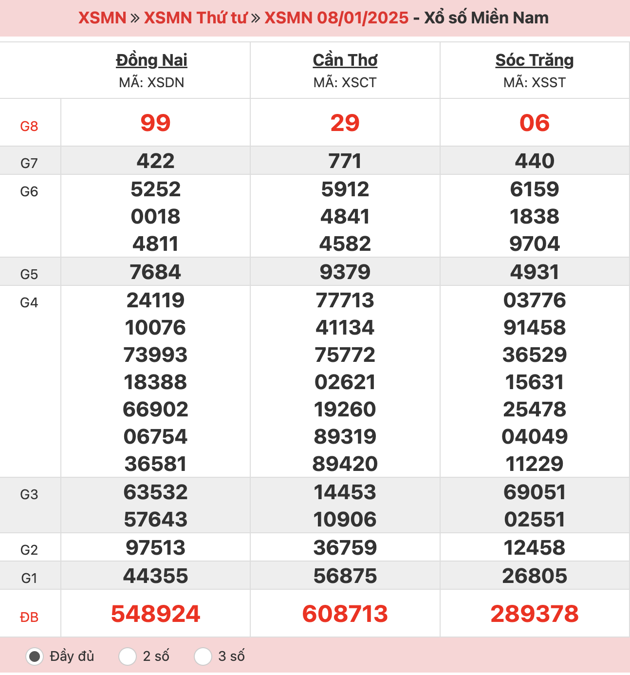
Task: Open the Sóc Trăng province link
Action: point(535,60)
